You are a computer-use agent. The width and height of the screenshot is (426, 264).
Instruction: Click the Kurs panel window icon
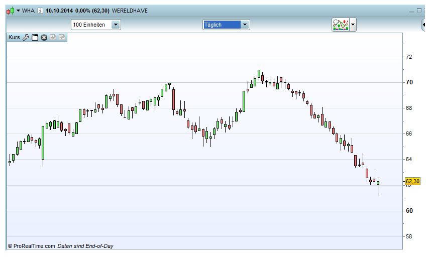(35, 38)
